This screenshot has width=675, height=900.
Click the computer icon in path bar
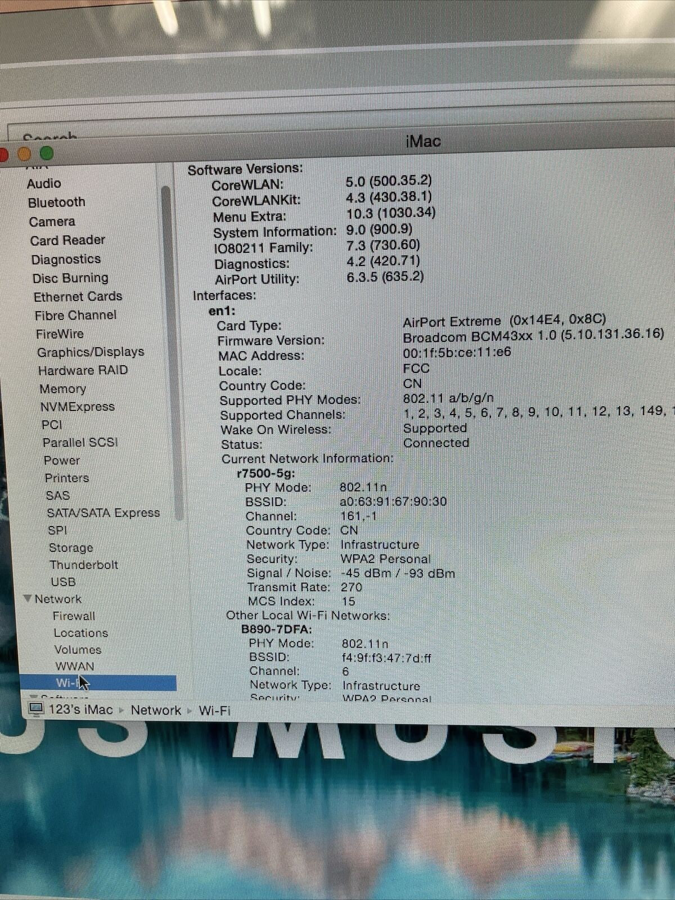point(36,709)
